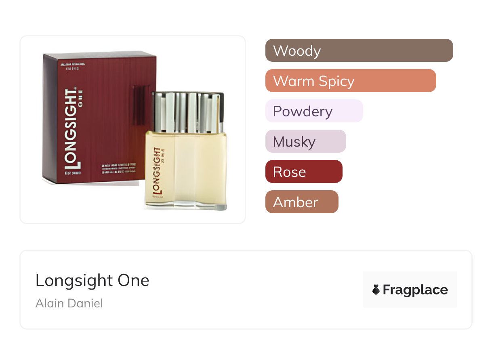Click the white LONGSIGHT text on the box

[x=71, y=129]
